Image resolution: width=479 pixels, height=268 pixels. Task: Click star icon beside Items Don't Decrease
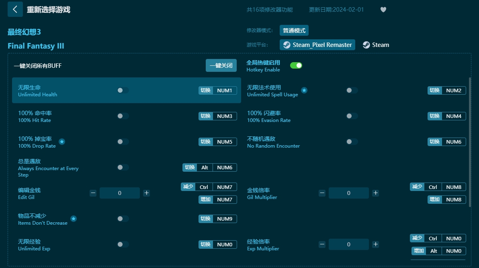pyautogui.click(x=74, y=219)
